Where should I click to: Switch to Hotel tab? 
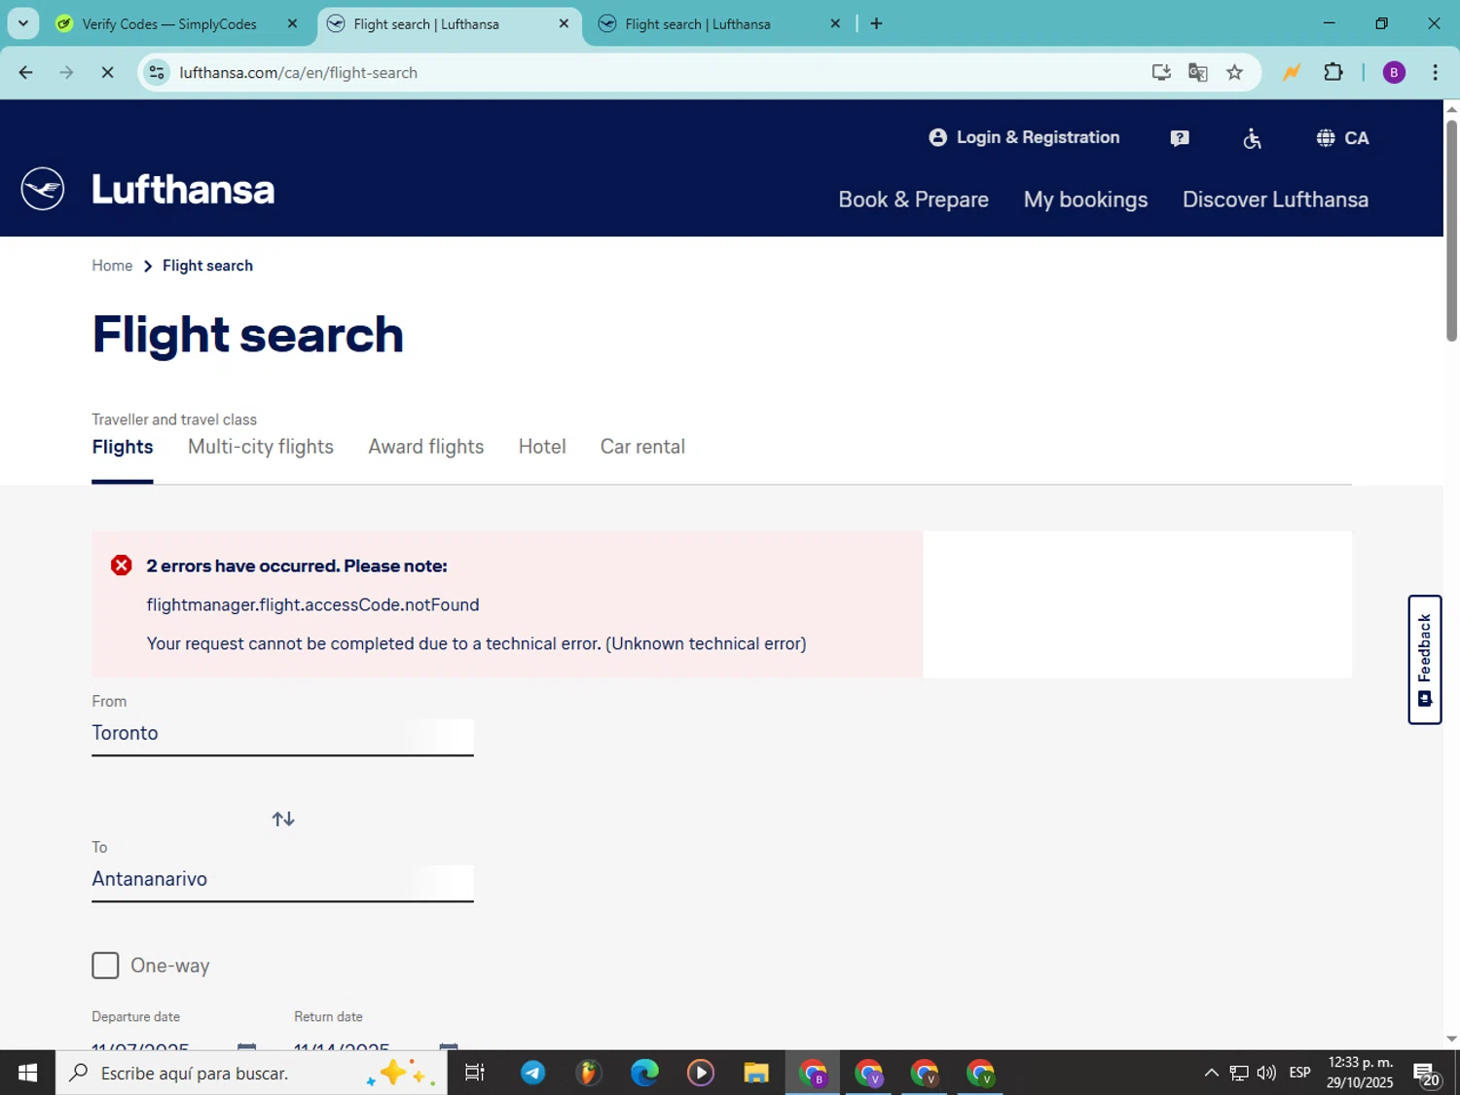542,447
